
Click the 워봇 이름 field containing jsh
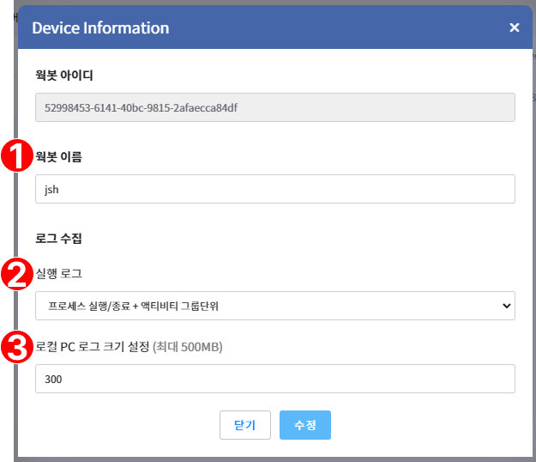(275, 189)
